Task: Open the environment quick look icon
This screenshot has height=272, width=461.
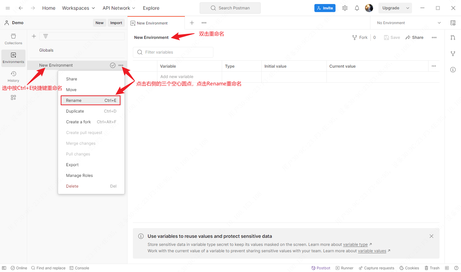Action: tap(453, 23)
